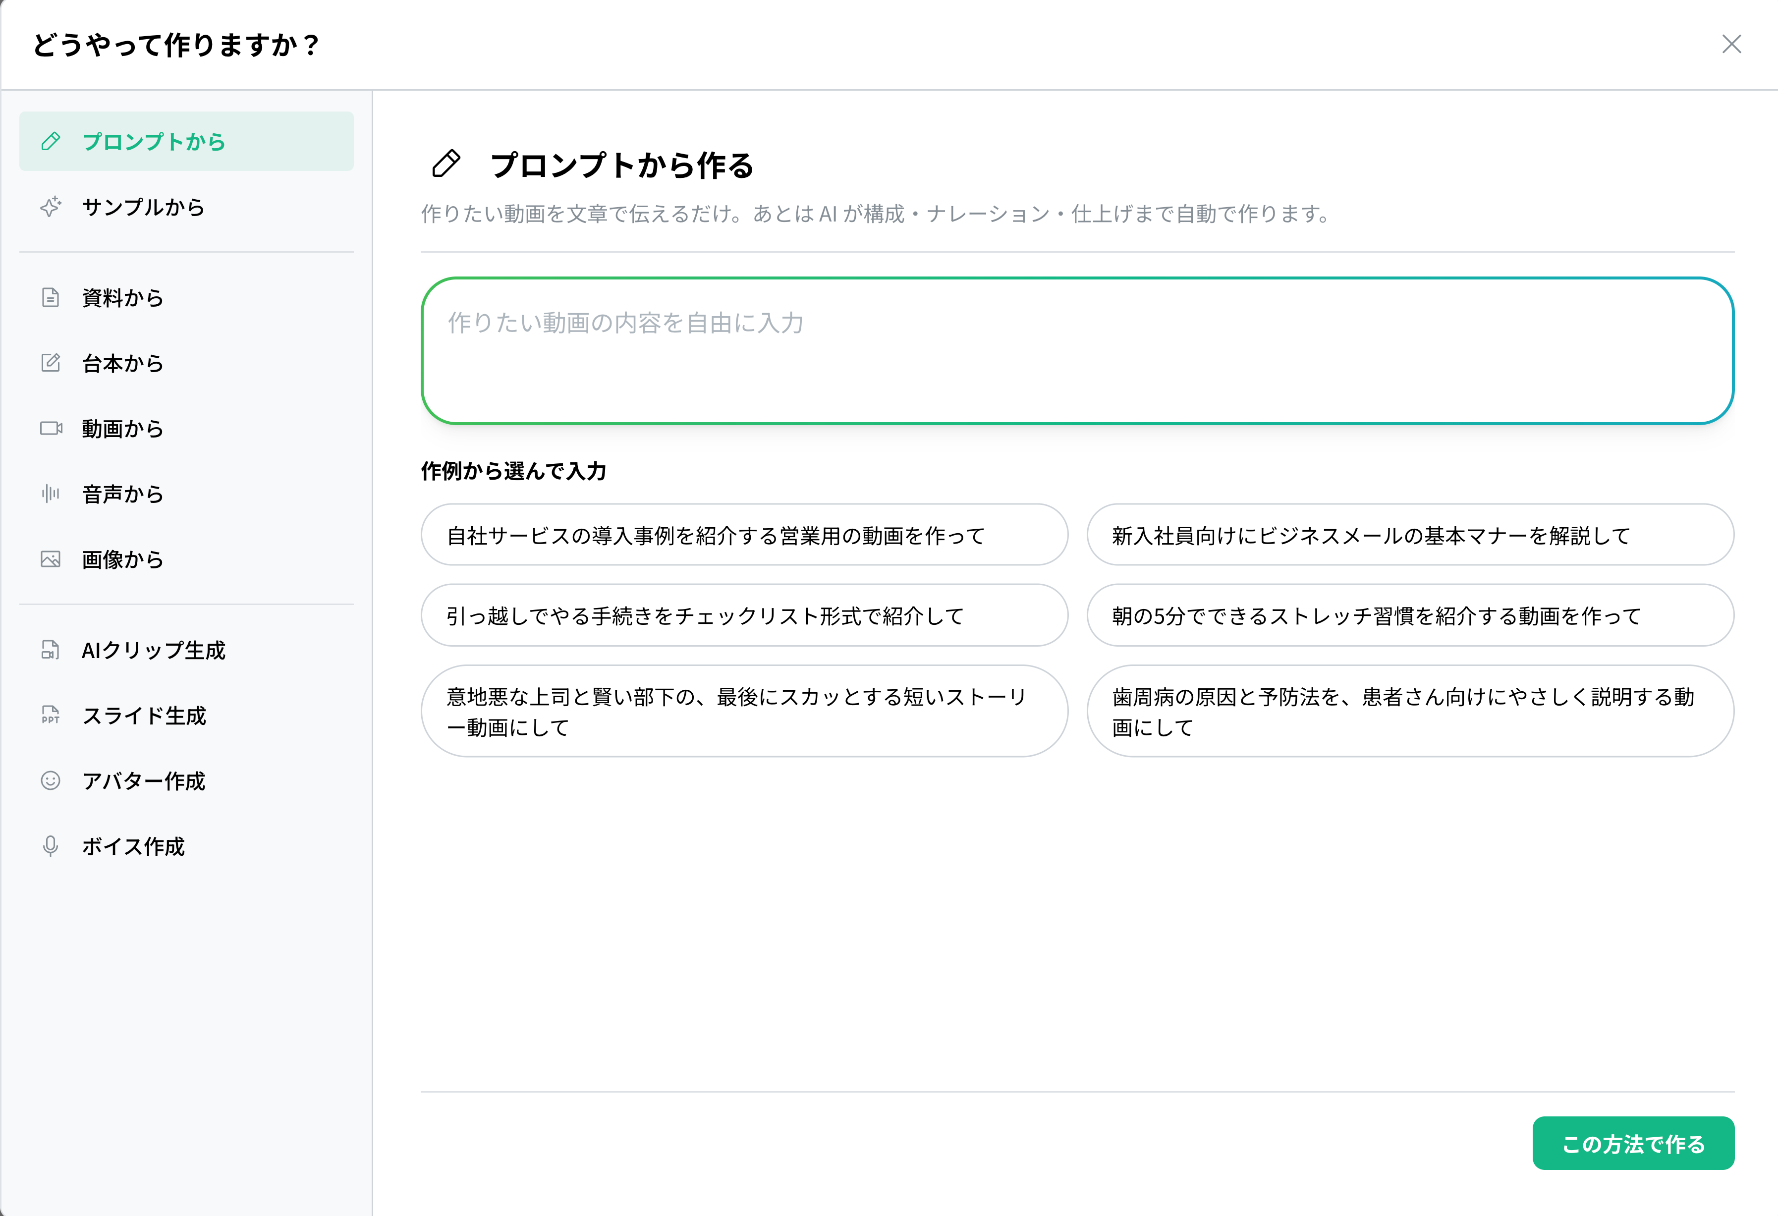Click the green この方法で作る button

click(x=1633, y=1143)
